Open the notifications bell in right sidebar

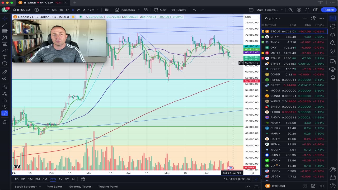333,78
